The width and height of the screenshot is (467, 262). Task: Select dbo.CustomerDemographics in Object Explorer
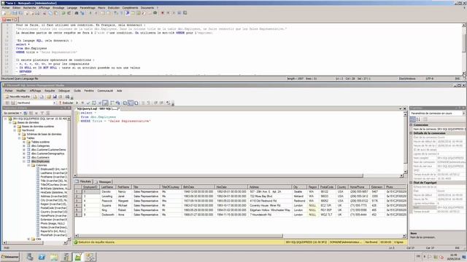[x=48, y=154]
